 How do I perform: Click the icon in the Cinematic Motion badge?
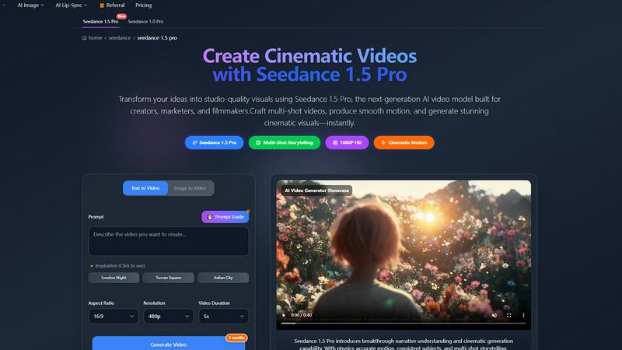pyautogui.click(x=383, y=142)
